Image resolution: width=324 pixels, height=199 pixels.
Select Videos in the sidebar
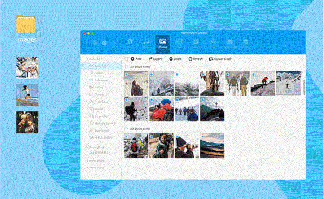97,87
